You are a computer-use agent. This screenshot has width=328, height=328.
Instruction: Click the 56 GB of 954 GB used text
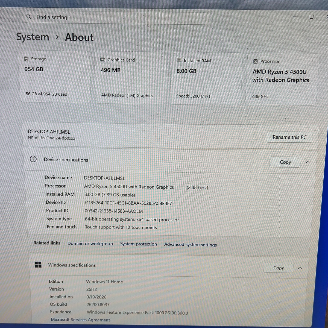click(x=46, y=94)
